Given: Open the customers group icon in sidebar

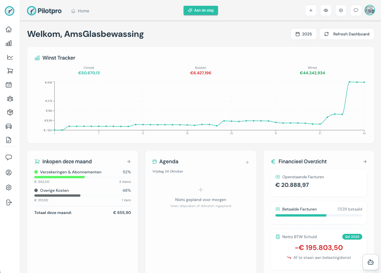Looking at the screenshot, I should click(10, 98).
